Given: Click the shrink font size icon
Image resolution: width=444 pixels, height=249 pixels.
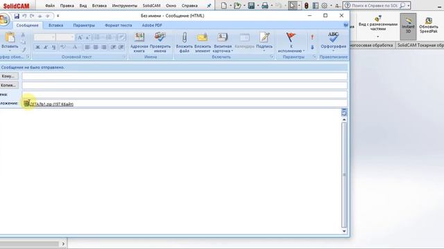Looking at the screenshot, I should (x=87, y=37).
